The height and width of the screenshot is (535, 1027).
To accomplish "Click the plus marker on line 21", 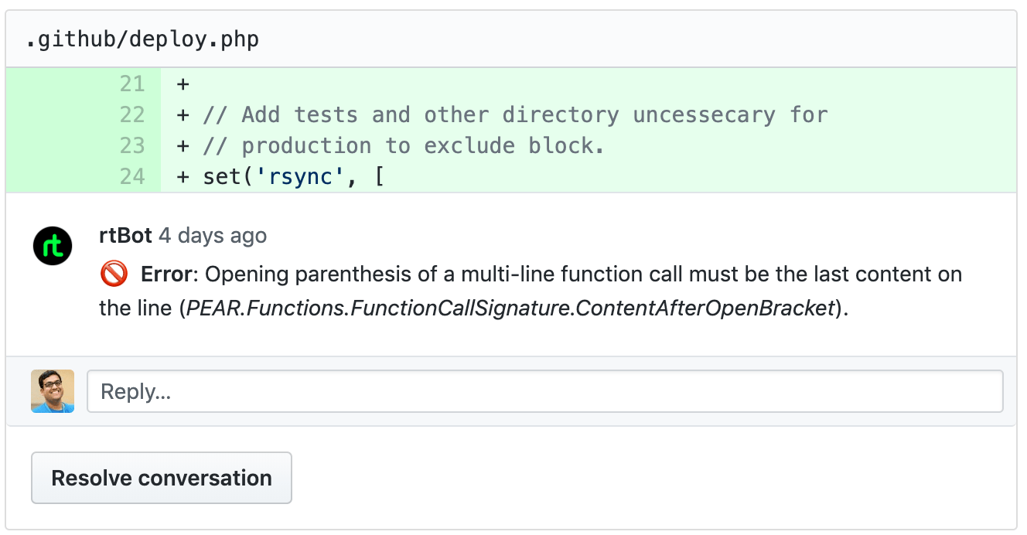I will tap(183, 83).
